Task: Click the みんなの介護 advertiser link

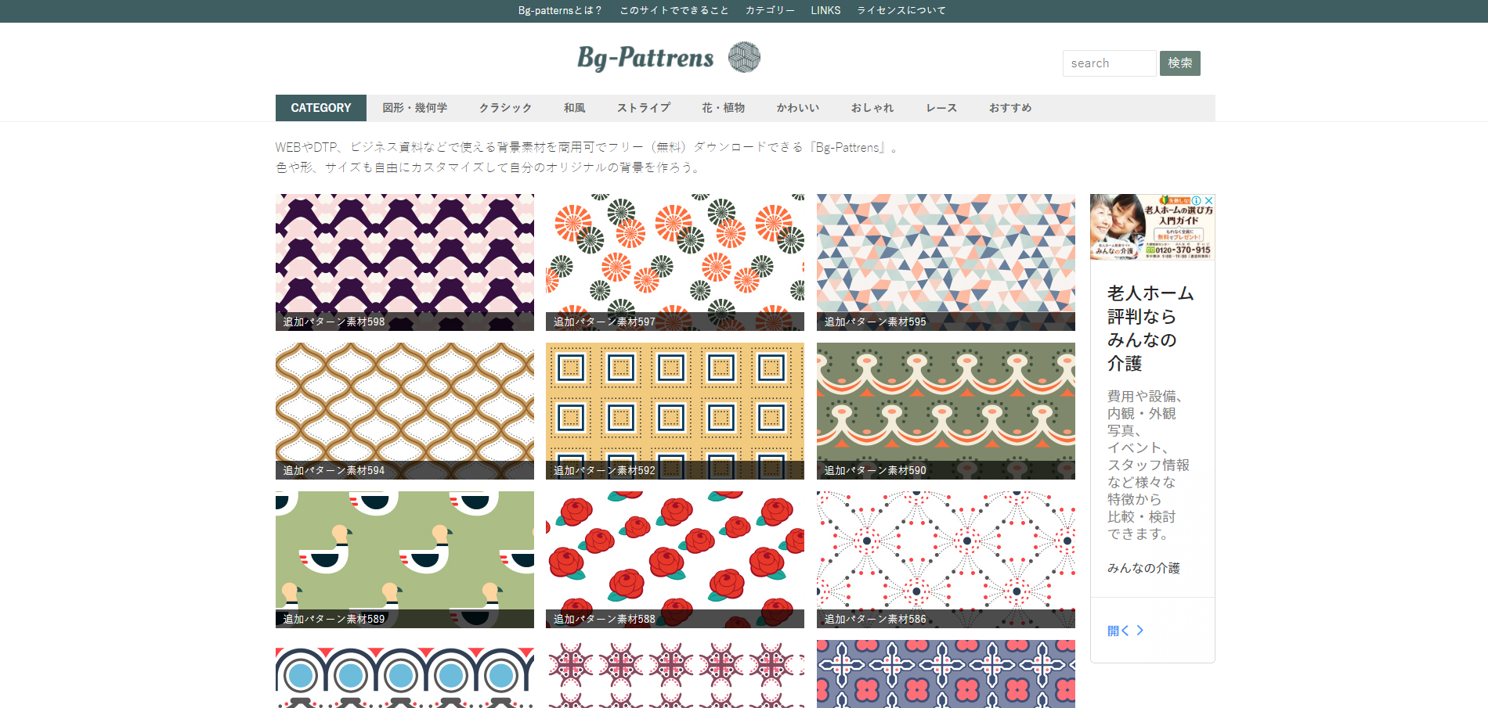Action: (1143, 568)
